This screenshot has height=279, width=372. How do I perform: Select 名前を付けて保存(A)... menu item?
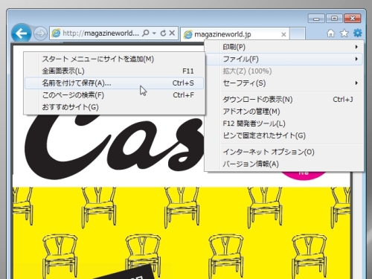[x=115, y=83]
